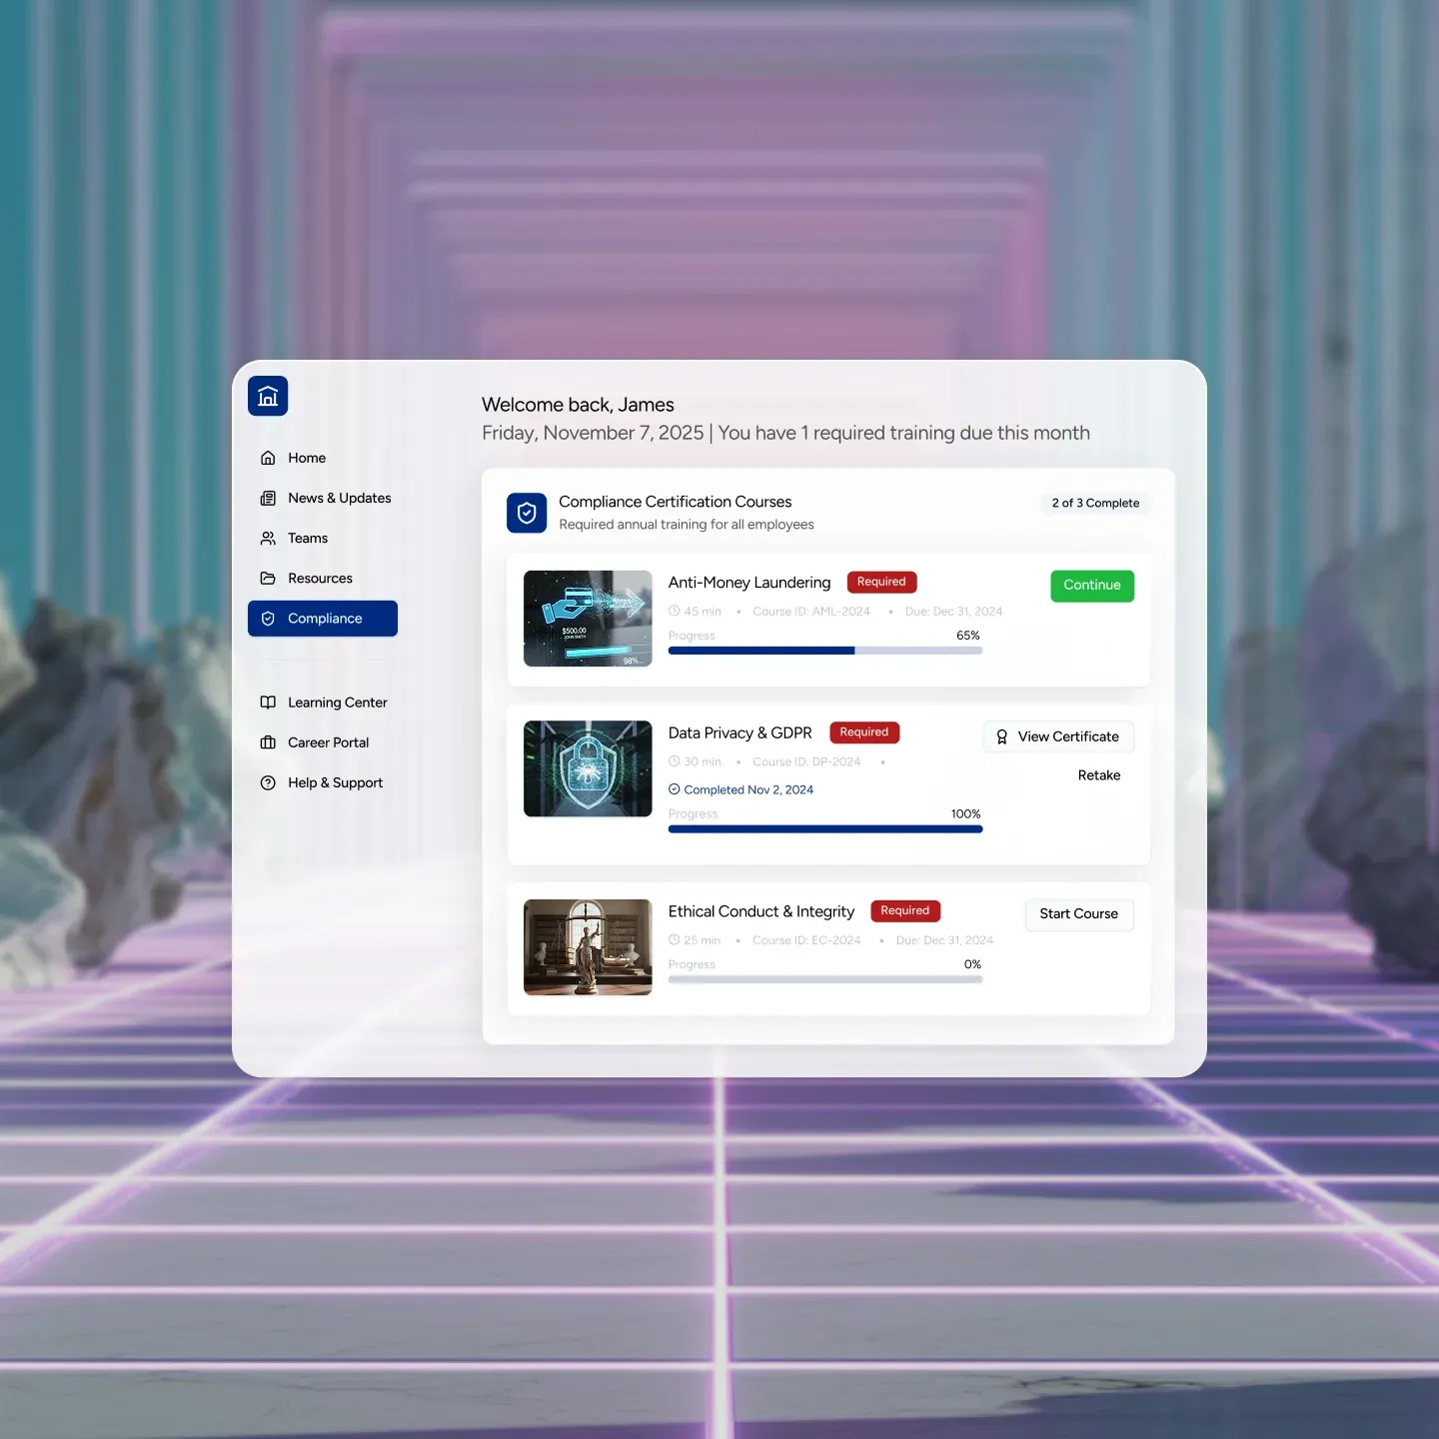This screenshot has height=1439, width=1439.
Task: Open the Ethical Conduct course thumbnail
Action: (588, 947)
